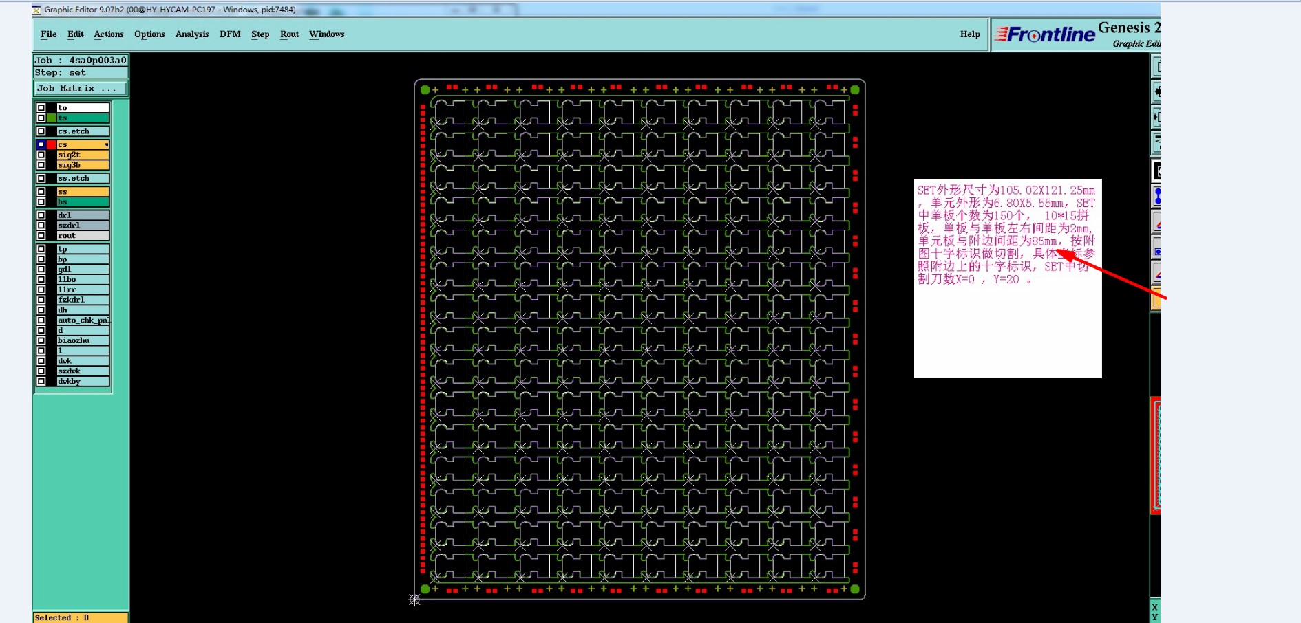Image resolution: width=1301 pixels, height=623 pixels.
Task: Toggle display checkbox for layer ss.etch
Action: 41,179
